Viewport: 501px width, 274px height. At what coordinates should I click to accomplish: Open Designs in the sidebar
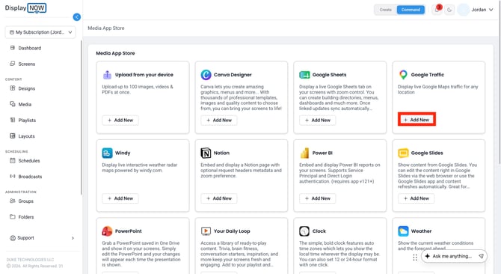point(26,88)
